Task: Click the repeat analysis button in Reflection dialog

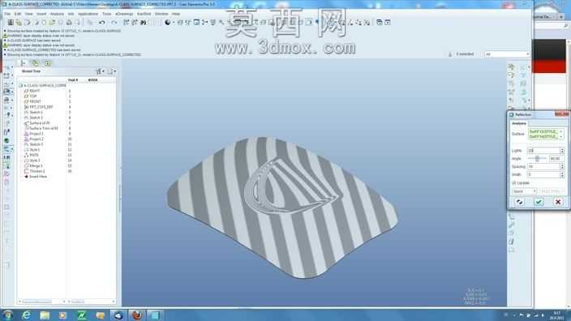Action: 519,202
